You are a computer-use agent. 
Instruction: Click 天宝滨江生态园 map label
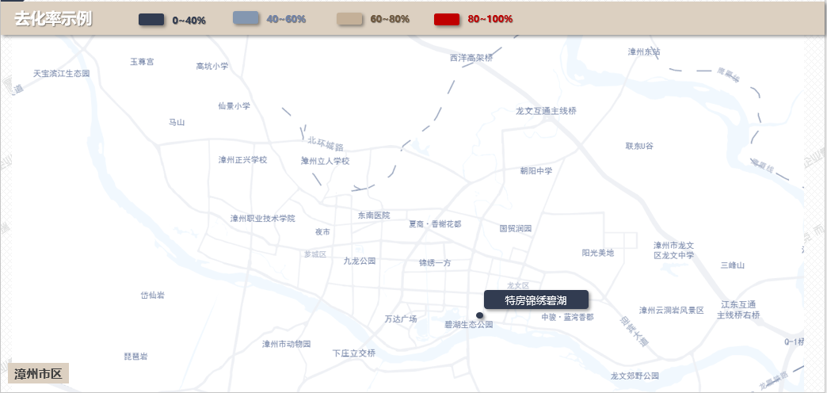[x=62, y=73]
